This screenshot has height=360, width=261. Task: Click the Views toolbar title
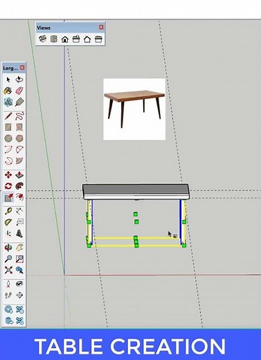coord(44,28)
